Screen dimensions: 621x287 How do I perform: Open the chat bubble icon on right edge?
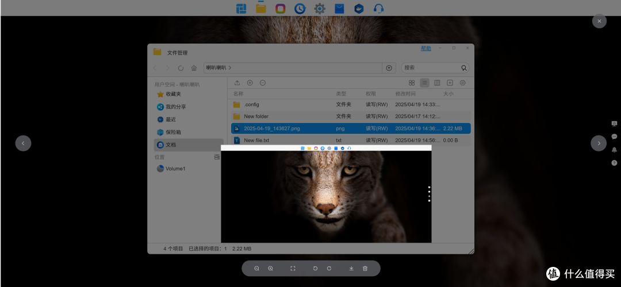point(614,137)
